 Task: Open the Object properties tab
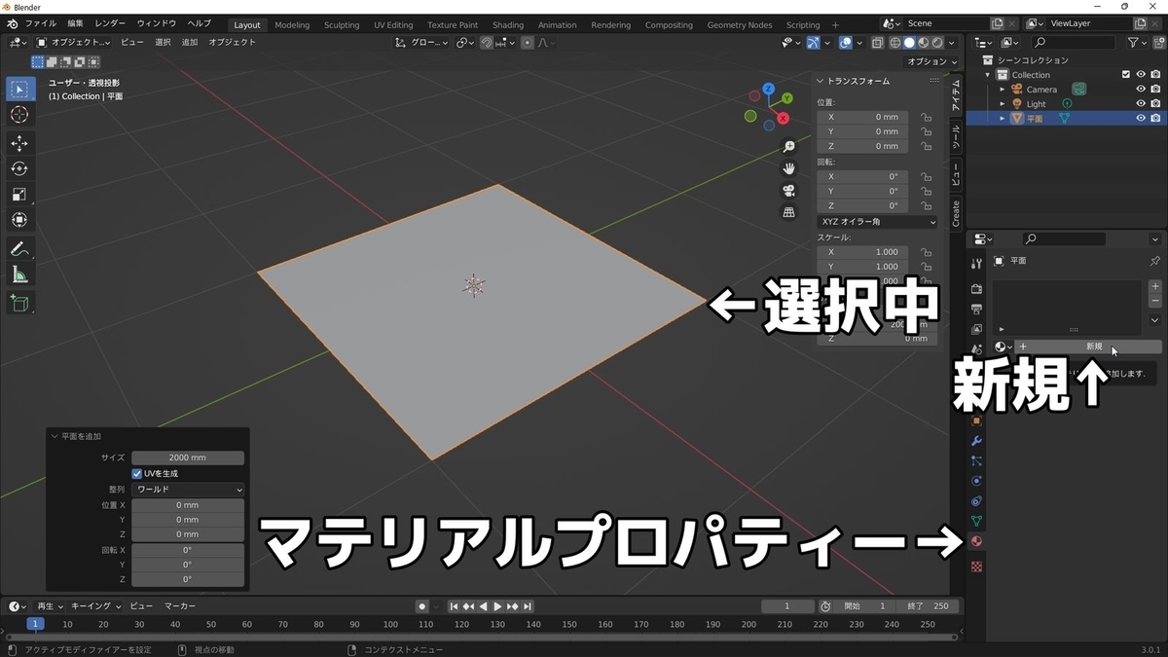(x=976, y=420)
